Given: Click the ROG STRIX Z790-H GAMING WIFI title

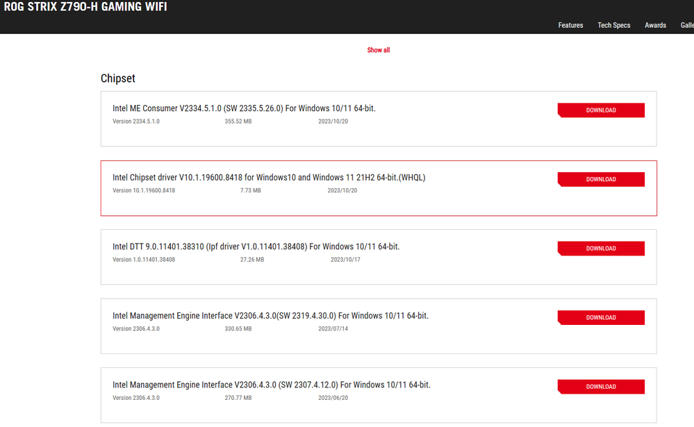Looking at the screenshot, I should pyautogui.click(x=85, y=7).
